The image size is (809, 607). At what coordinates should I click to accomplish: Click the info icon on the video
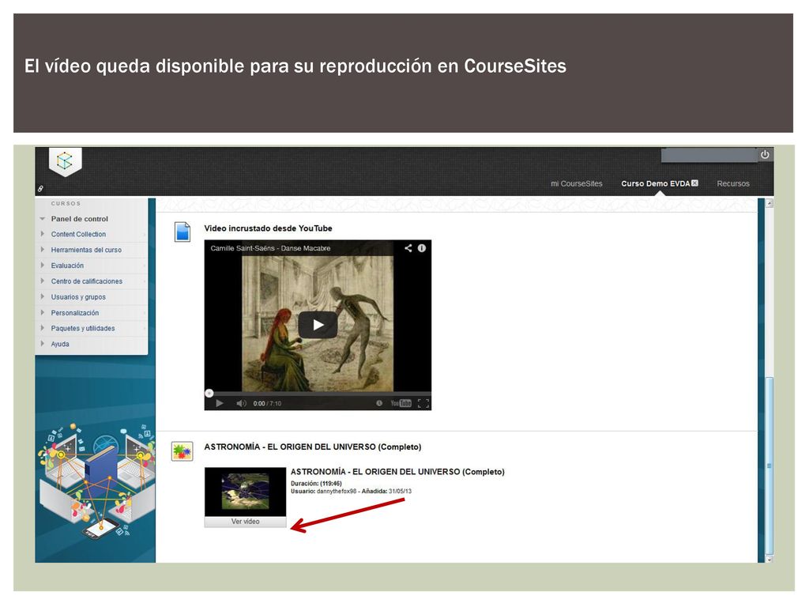[422, 248]
